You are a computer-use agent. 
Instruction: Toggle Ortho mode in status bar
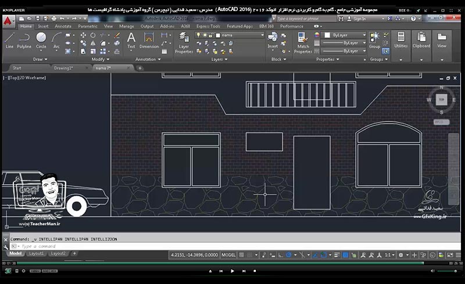pos(281,255)
